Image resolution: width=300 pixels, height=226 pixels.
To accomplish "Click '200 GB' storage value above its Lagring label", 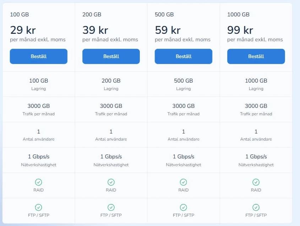I will (x=111, y=80).
